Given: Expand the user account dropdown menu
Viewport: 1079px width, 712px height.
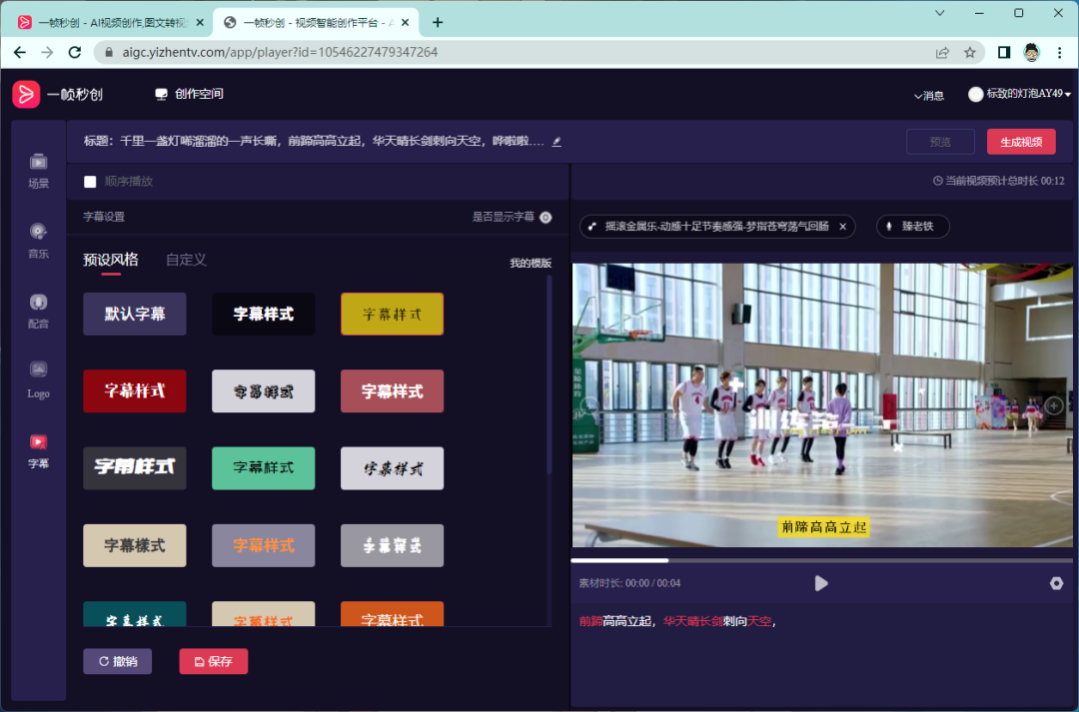Looking at the screenshot, I should (1019, 94).
